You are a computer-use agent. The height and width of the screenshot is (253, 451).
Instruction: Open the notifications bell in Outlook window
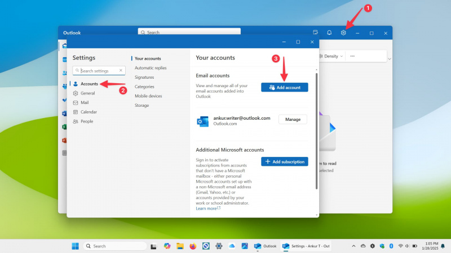(x=329, y=33)
